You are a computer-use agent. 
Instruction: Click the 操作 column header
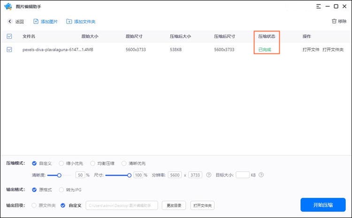[x=306, y=37]
